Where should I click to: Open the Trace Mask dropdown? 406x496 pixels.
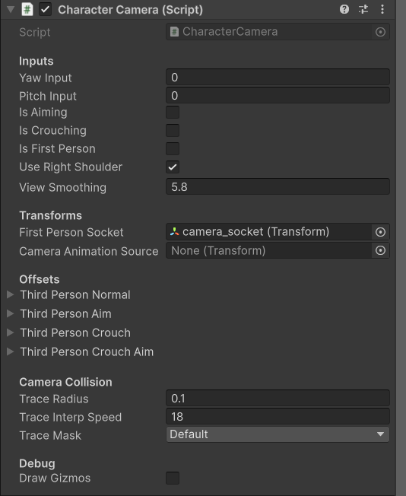[x=278, y=434]
